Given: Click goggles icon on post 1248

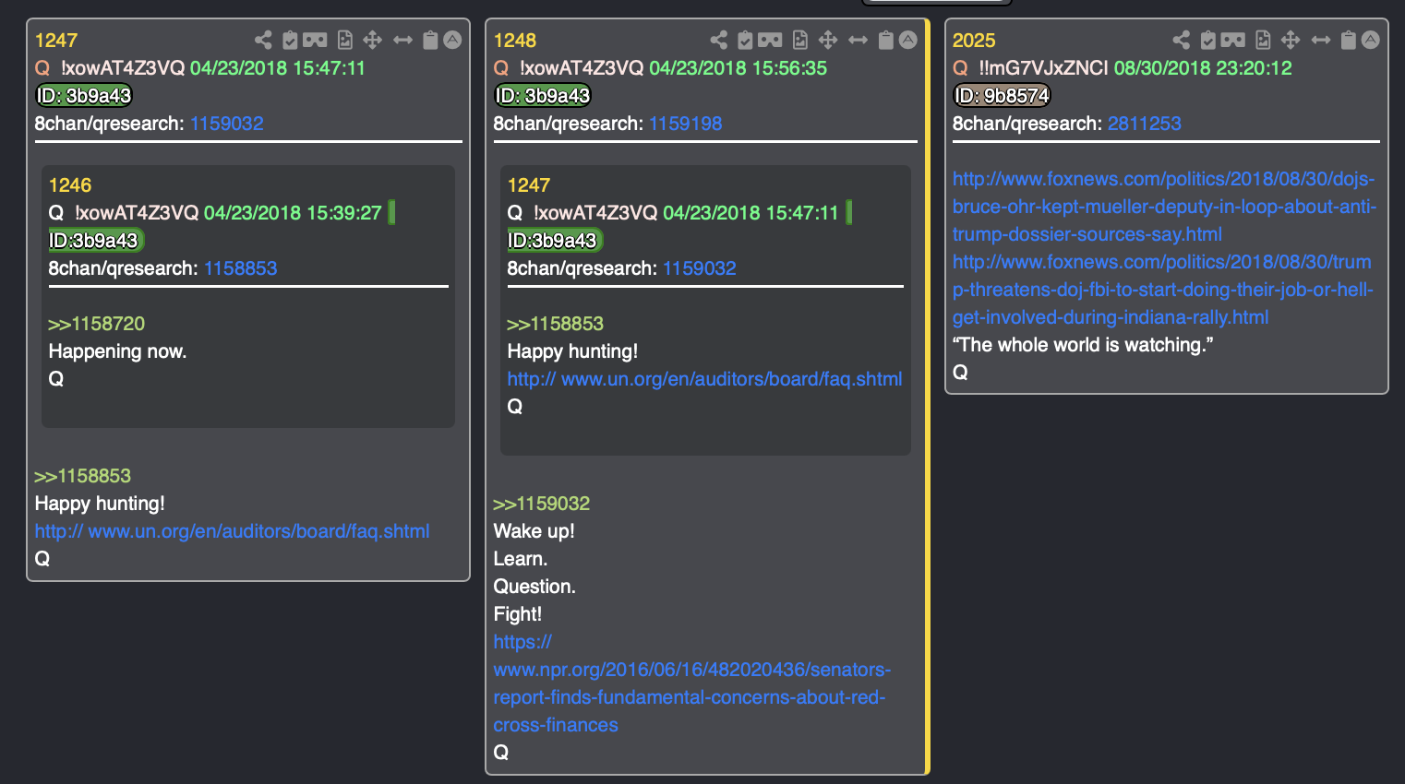Looking at the screenshot, I should (x=770, y=40).
